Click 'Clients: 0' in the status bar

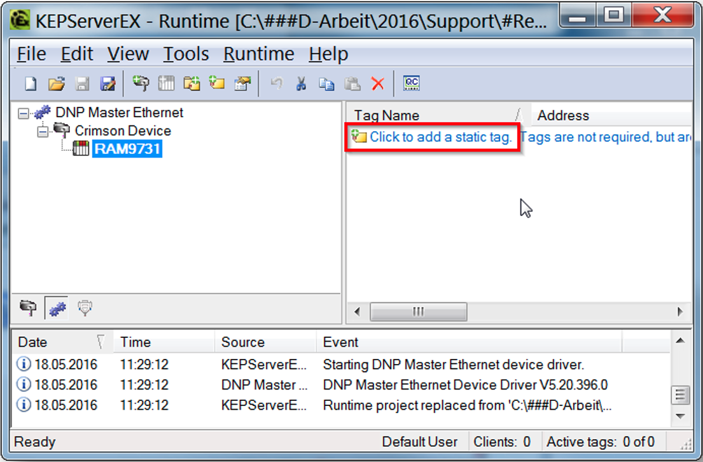[x=502, y=442]
